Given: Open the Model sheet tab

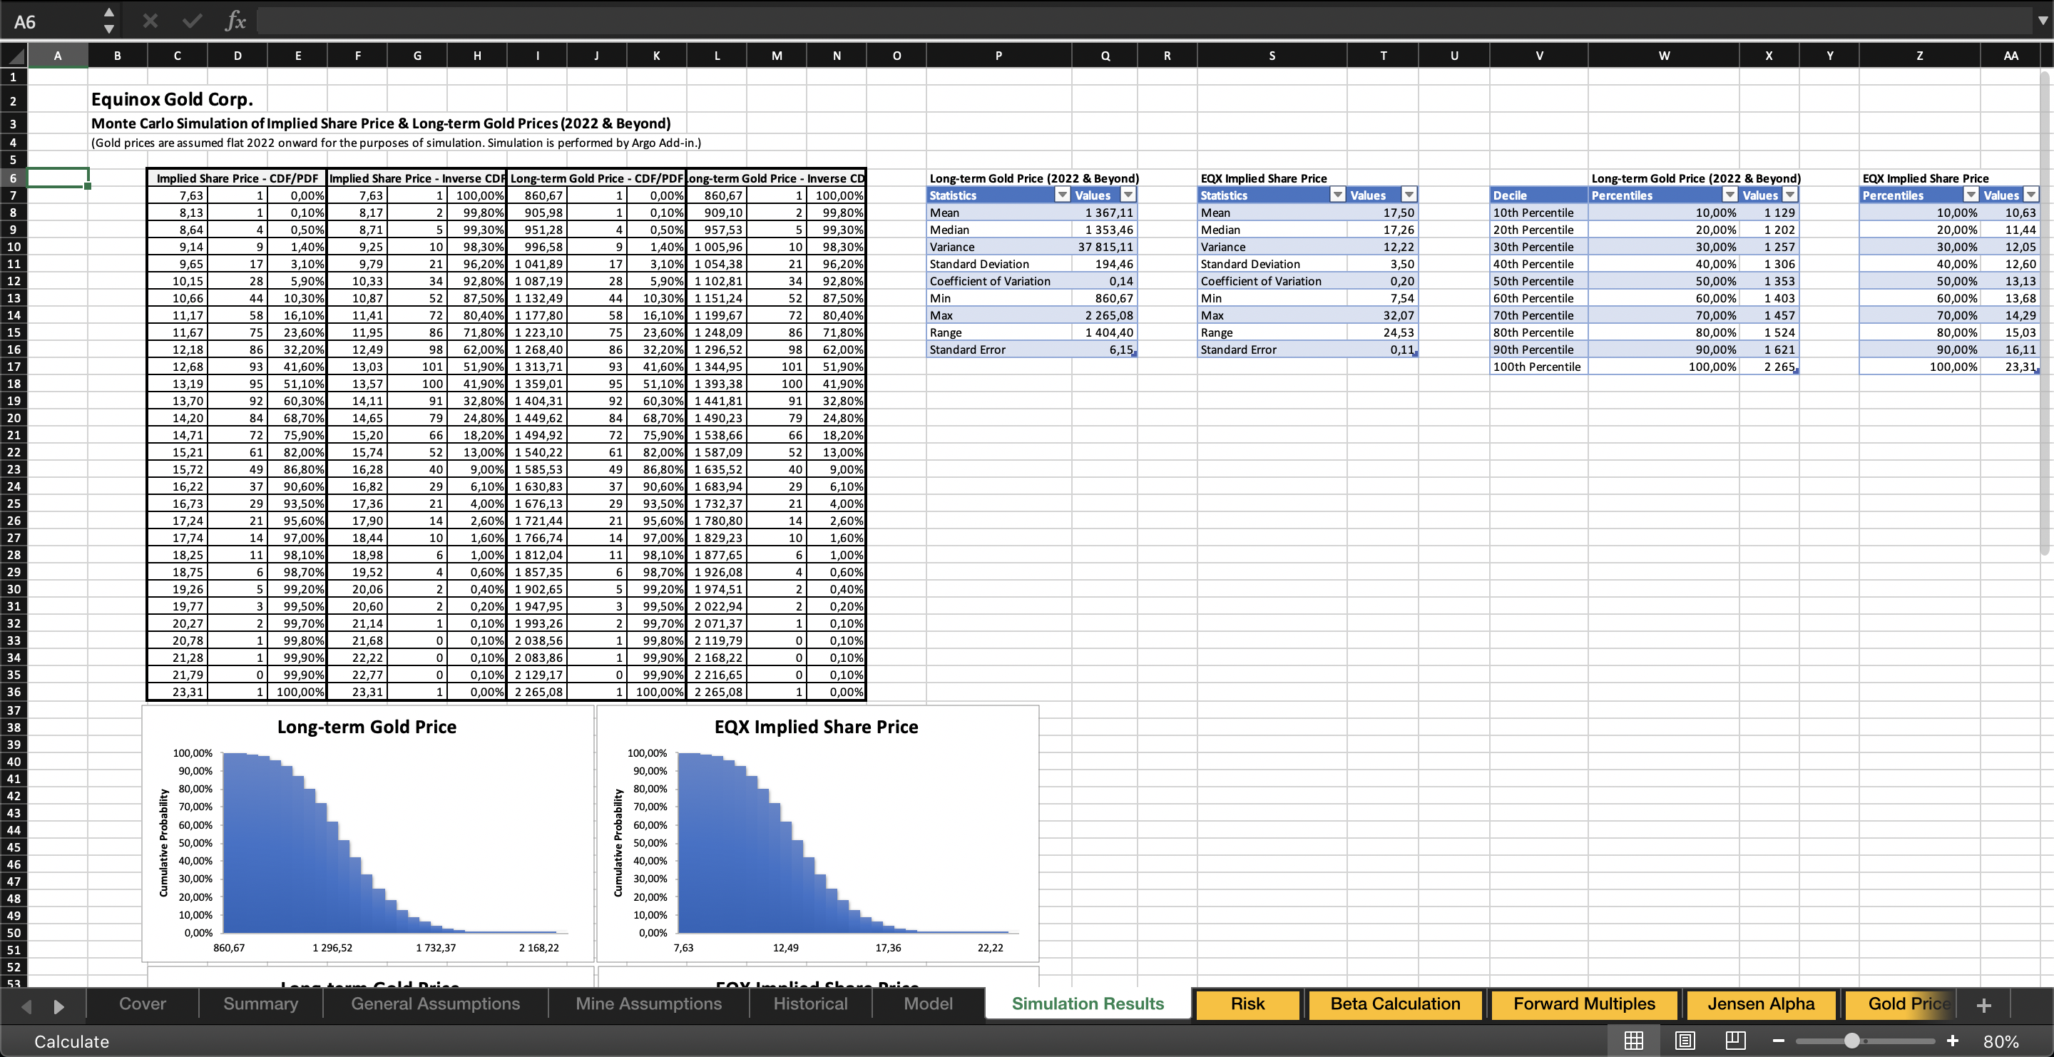Looking at the screenshot, I should [928, 1004].
